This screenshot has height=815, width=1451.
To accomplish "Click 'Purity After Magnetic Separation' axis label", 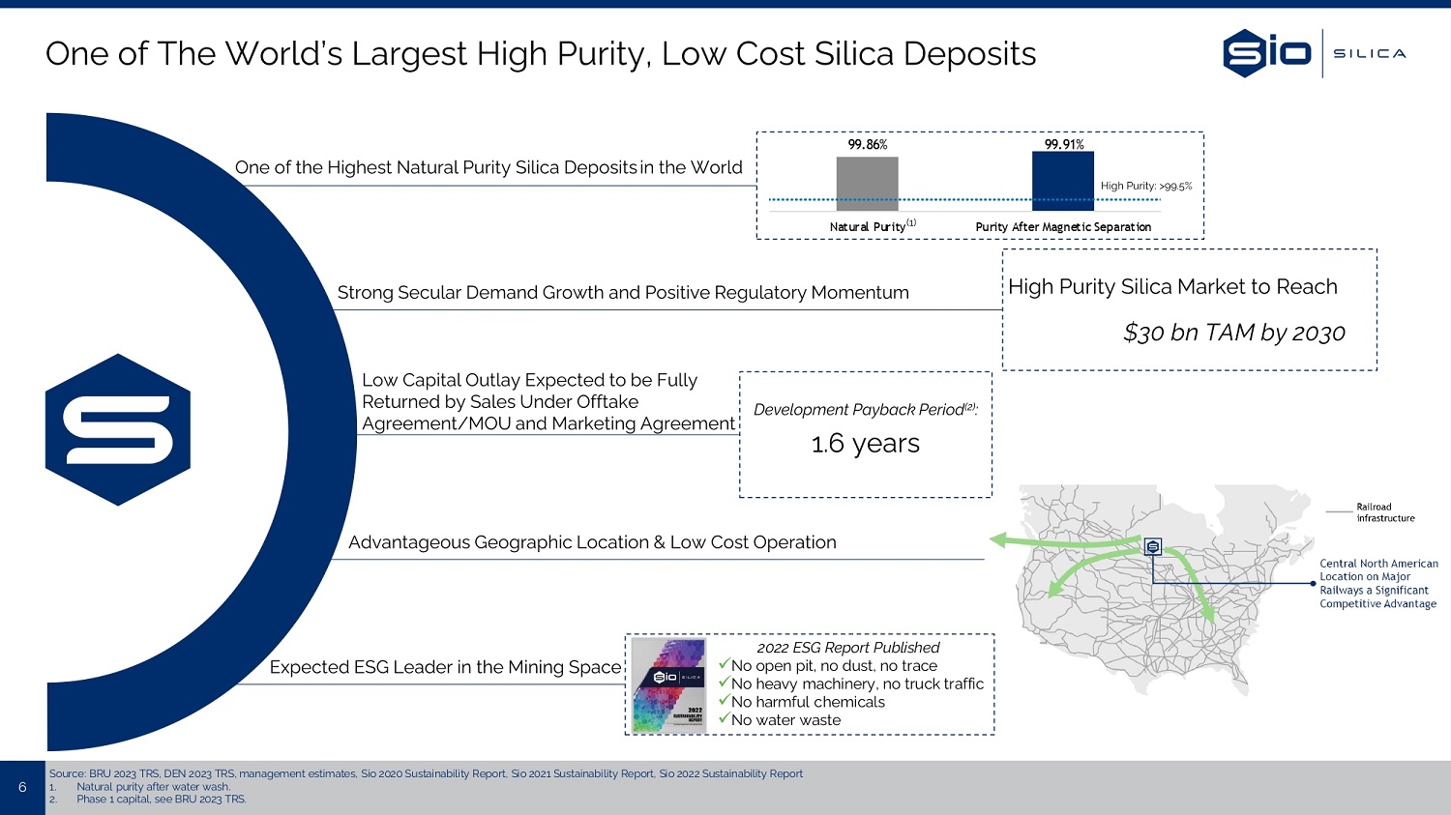I will [1063, 227].
